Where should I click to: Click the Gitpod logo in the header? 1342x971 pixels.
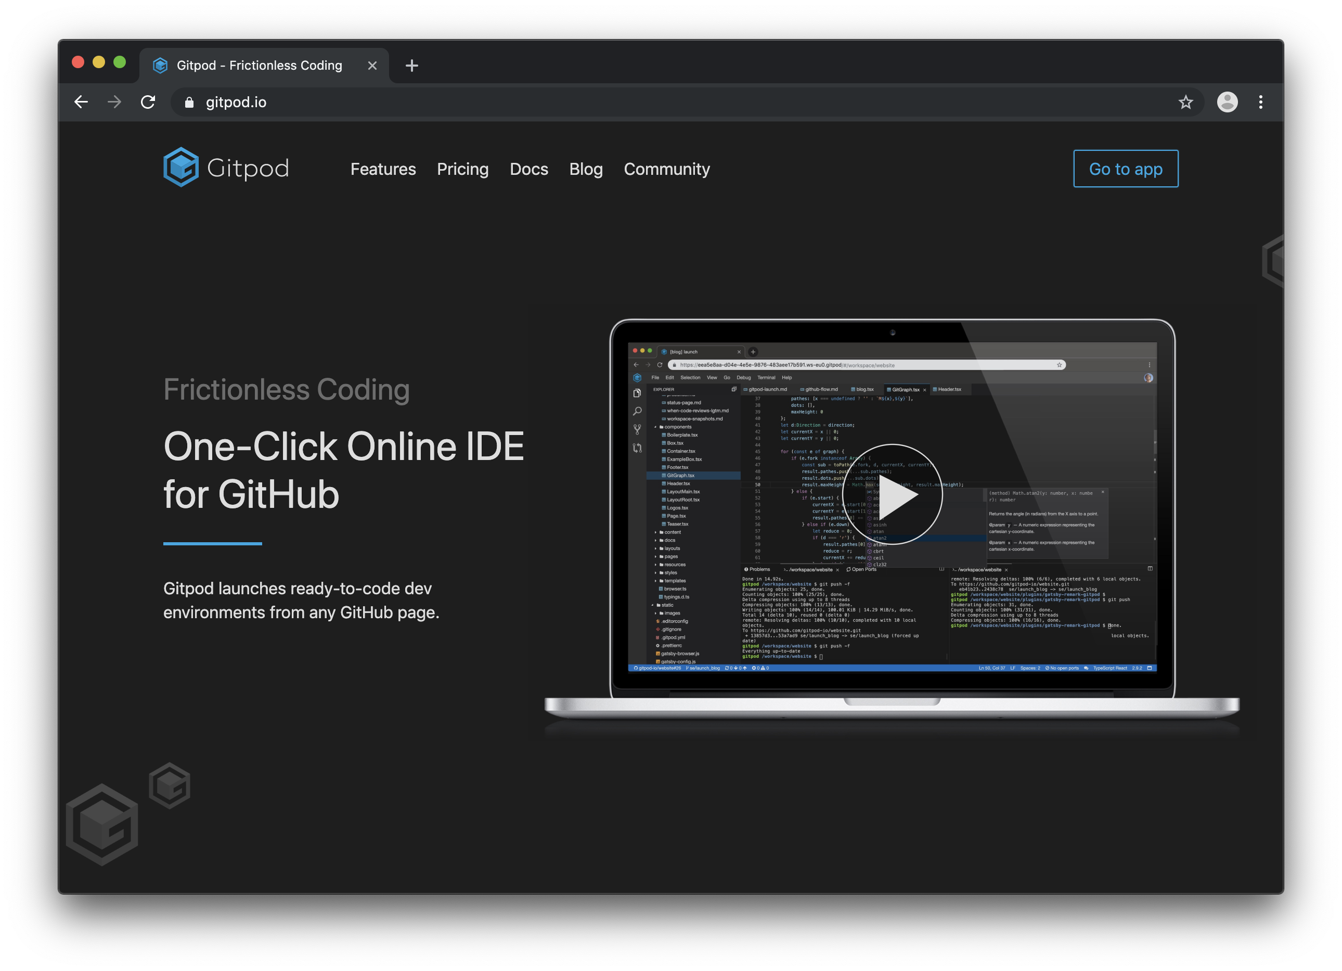226,168
